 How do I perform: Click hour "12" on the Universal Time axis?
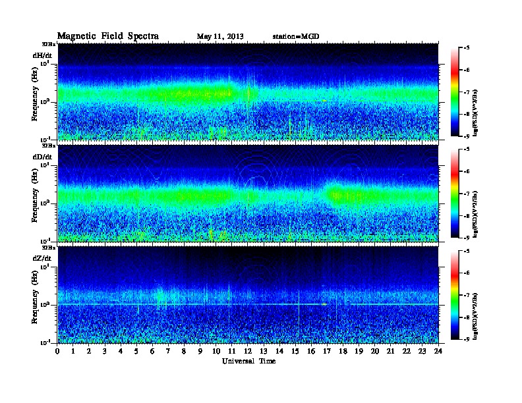248,351
